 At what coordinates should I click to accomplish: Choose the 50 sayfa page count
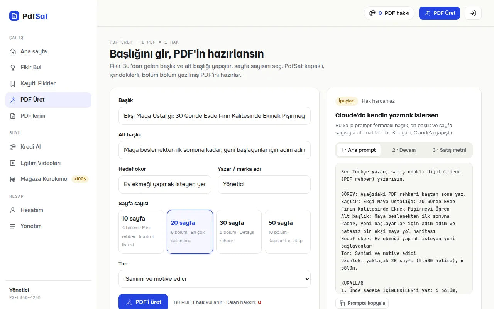288,232
